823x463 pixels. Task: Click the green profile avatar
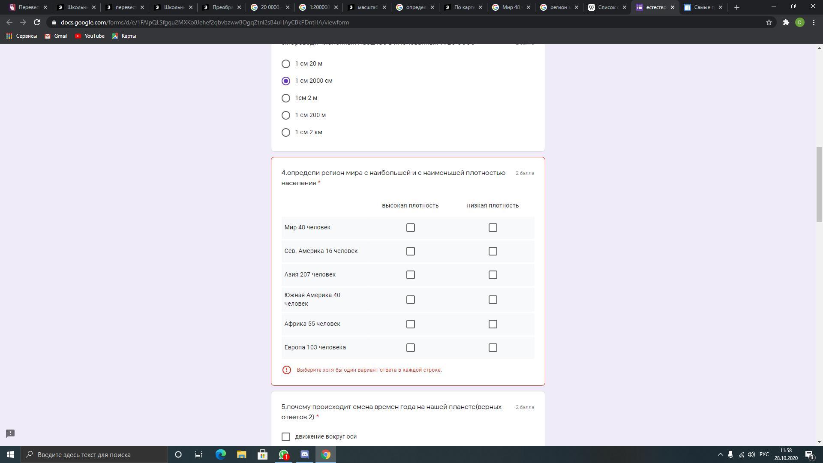(799, 22)
